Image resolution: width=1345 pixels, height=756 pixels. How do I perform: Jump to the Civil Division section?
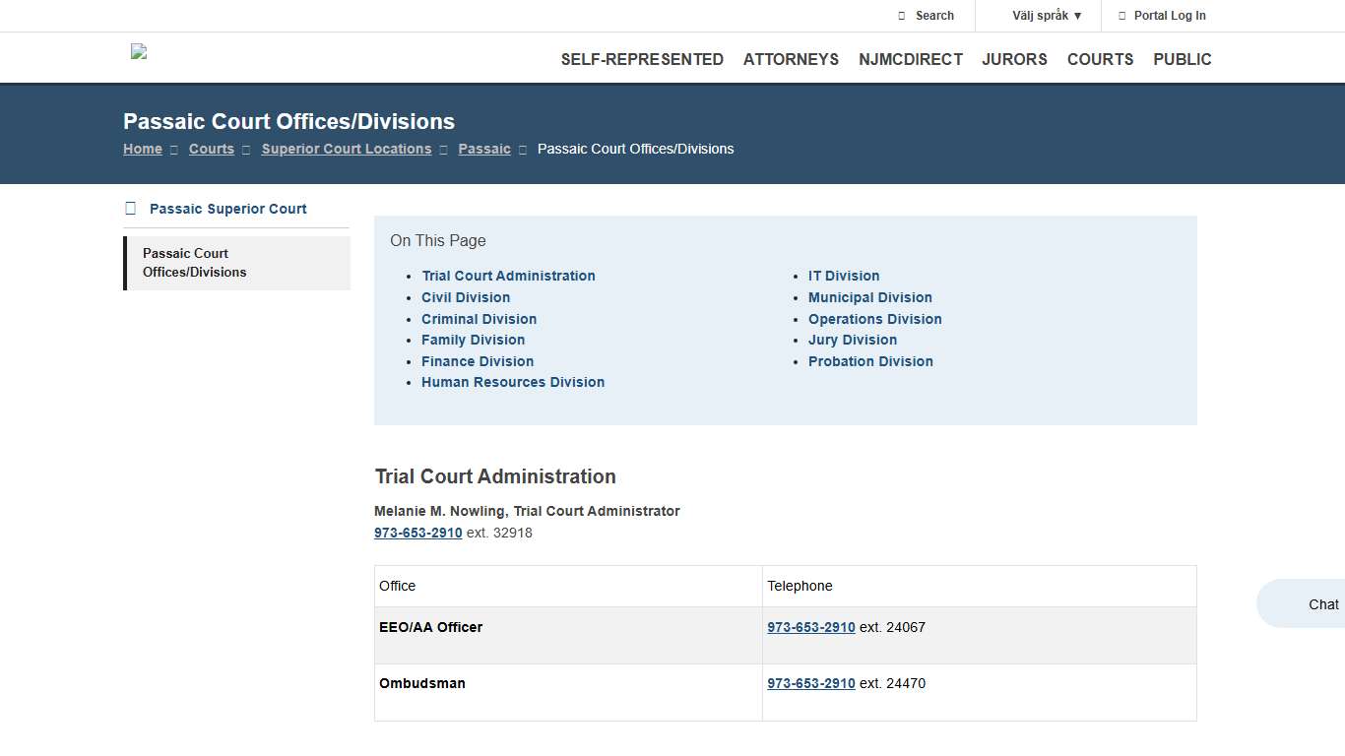(465, 297)
